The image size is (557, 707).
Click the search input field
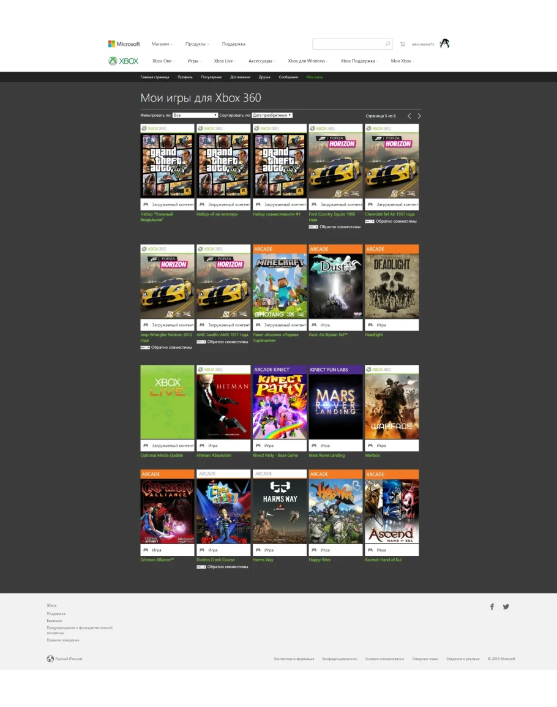tap(348, 44)
